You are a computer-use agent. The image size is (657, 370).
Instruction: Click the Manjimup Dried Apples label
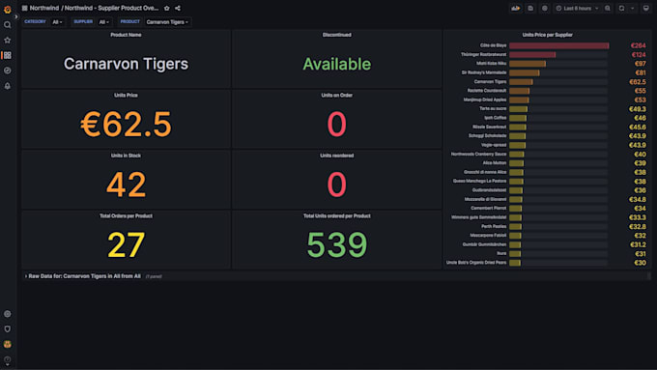[x=485, y=100]
